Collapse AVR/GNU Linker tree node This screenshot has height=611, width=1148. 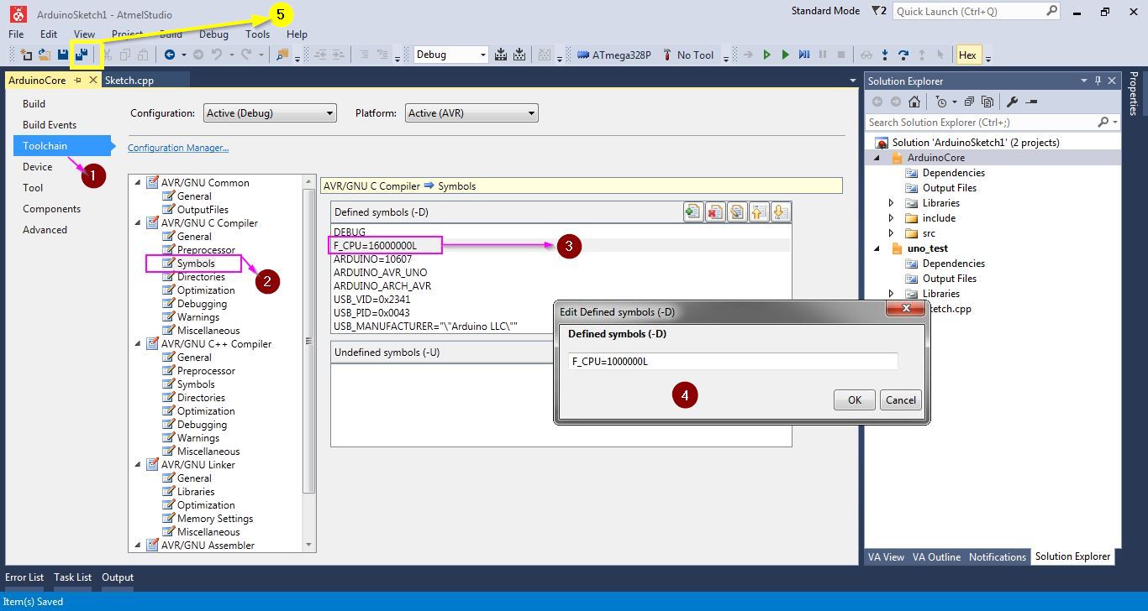(x=138, y=464)
